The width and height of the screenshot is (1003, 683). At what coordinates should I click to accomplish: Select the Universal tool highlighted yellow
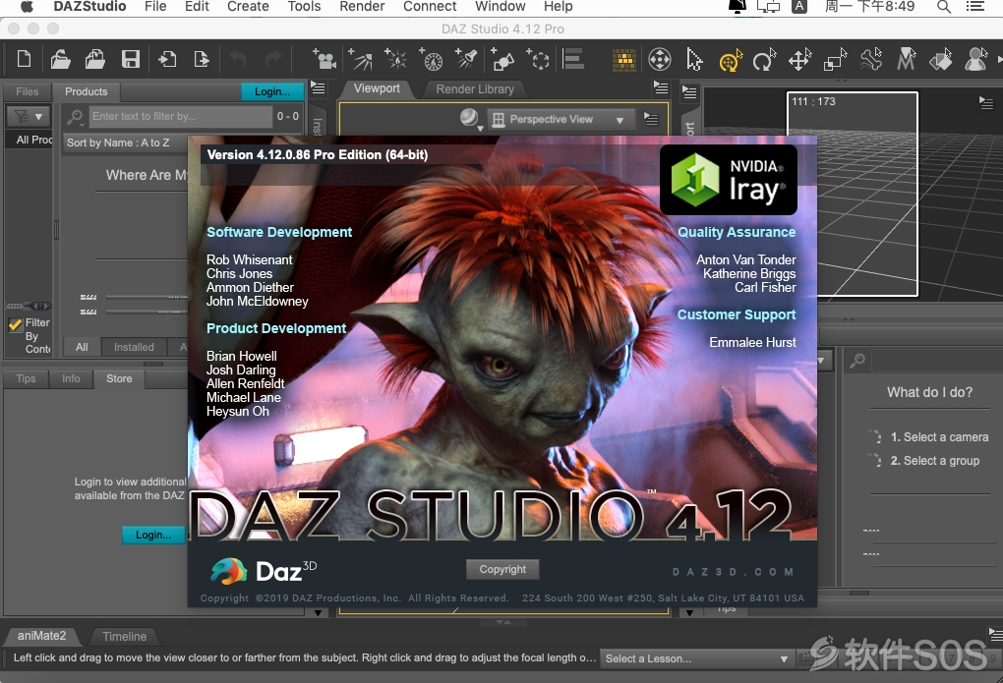(730, 60)
